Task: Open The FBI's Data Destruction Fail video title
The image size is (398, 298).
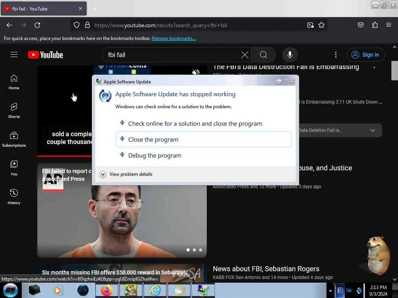Action: click(x=286, y=67)
